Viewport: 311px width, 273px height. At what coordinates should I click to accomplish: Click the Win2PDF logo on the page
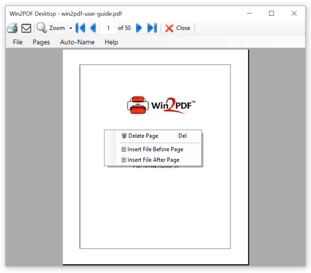point(161,105)
